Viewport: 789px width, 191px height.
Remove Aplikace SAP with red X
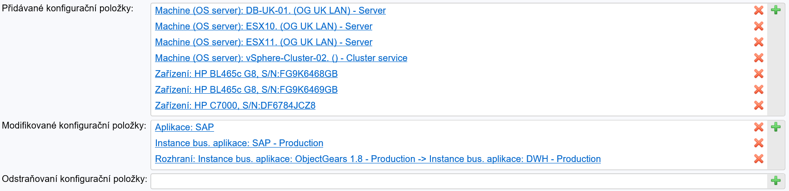coord(759,127)
